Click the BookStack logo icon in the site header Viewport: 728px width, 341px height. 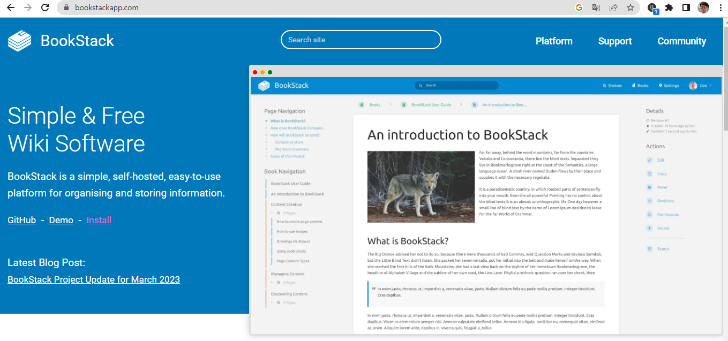[20, 41]
